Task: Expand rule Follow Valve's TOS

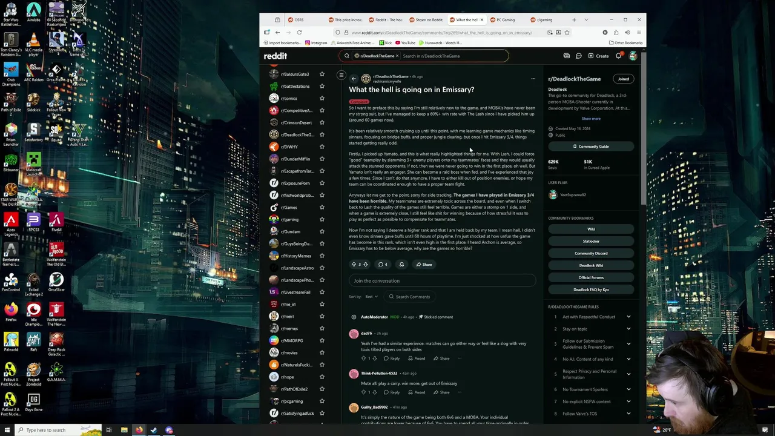Action: click(628, 414)
